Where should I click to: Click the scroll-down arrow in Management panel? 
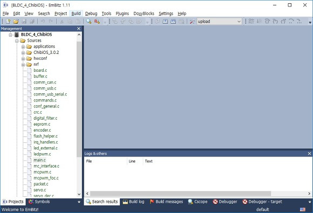point(79,194)
